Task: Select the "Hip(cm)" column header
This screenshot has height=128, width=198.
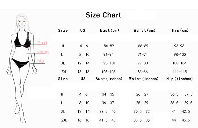Action: click(180, 31)
